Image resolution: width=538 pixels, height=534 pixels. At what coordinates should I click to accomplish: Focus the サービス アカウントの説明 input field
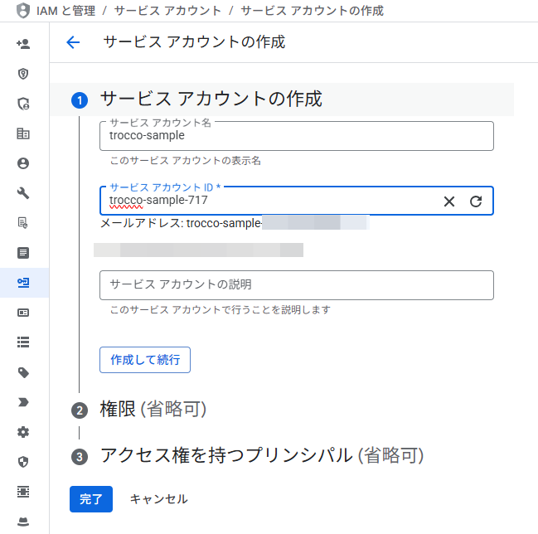(296, 284)
